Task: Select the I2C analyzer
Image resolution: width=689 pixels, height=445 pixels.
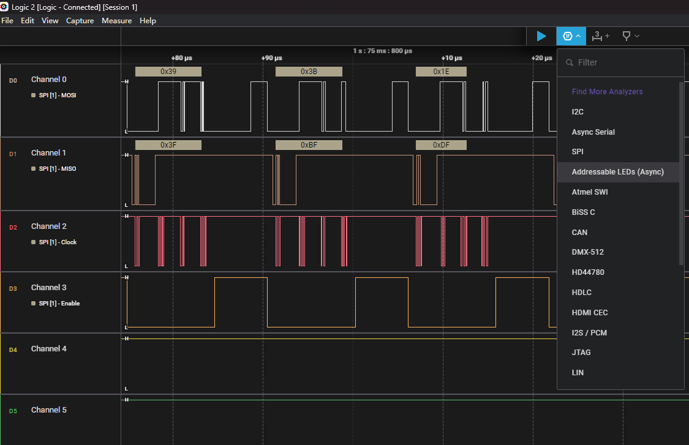Action: [x=618, y=111]
